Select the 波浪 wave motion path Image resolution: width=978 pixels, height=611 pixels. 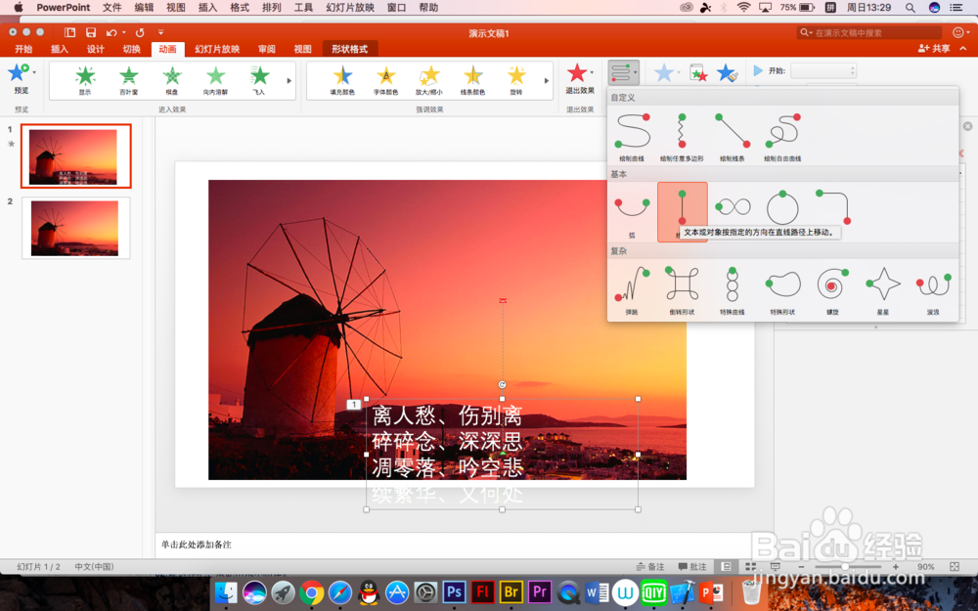(933, 289)
